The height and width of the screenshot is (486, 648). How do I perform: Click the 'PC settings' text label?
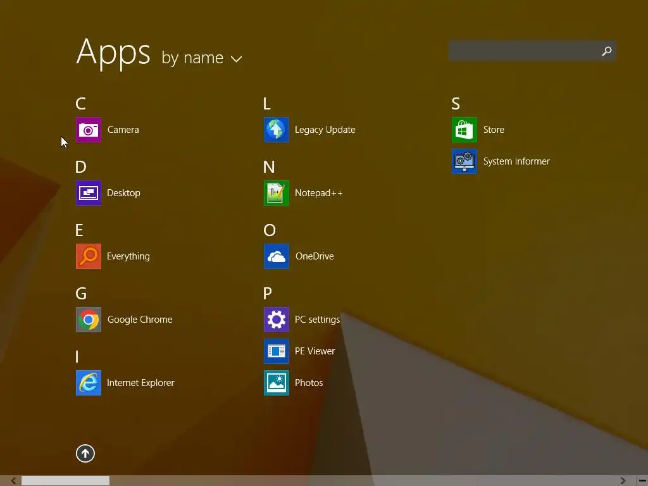(x=318, y=320)
